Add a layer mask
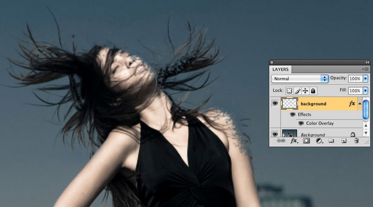 (x=306, y=141)
